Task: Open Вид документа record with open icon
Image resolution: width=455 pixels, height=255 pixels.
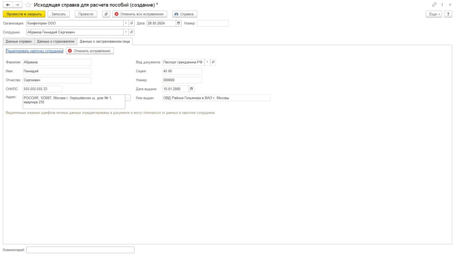Action: [213, 62]
